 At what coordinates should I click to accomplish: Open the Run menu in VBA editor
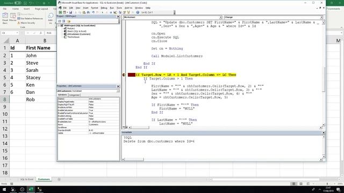coord(112,8)
